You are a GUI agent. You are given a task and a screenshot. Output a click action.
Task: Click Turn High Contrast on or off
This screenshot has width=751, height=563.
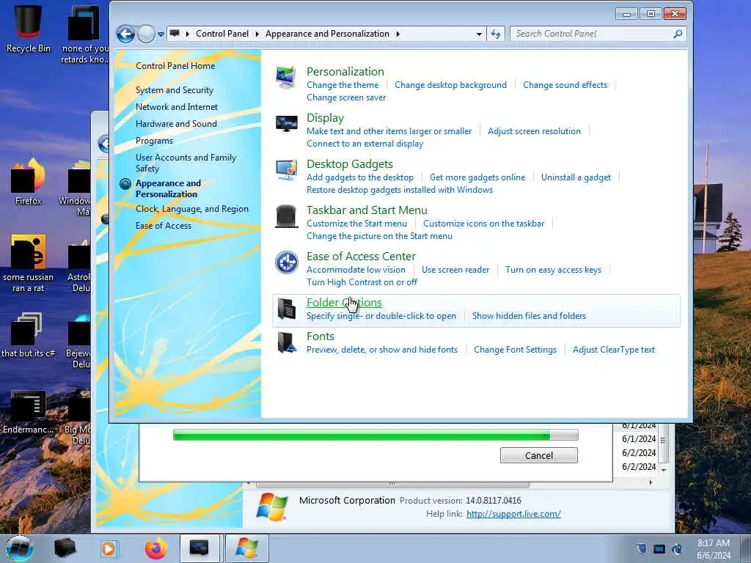pyautogui.click(x=362, y=282)
